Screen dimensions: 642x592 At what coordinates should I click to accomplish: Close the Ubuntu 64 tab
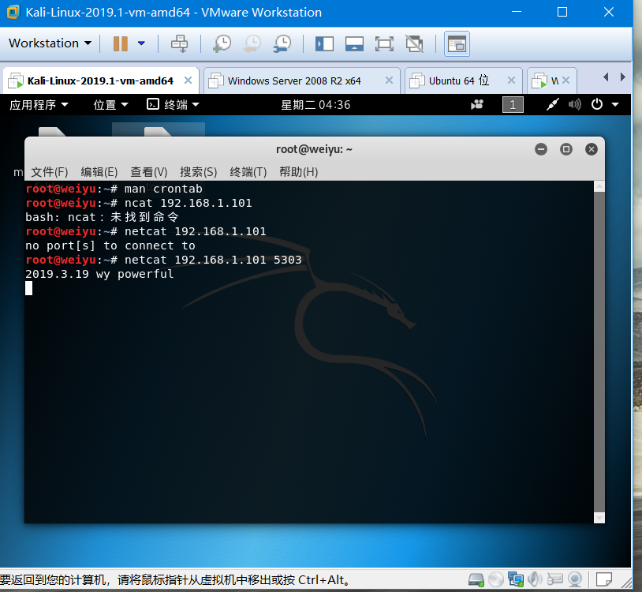(511, 81)
